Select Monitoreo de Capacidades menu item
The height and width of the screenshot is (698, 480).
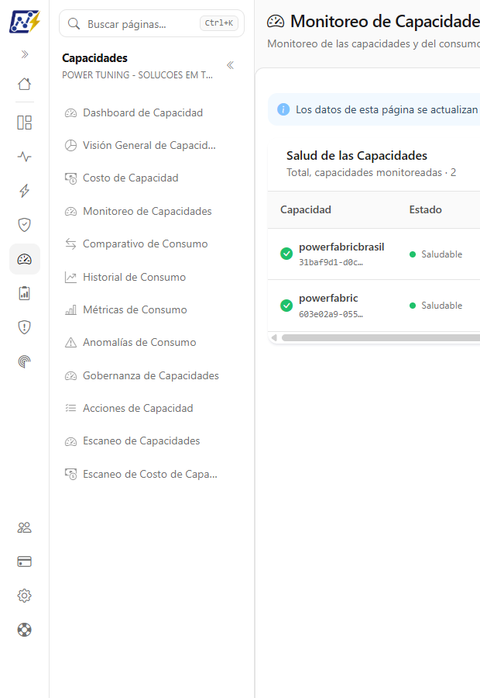[147, 211]
